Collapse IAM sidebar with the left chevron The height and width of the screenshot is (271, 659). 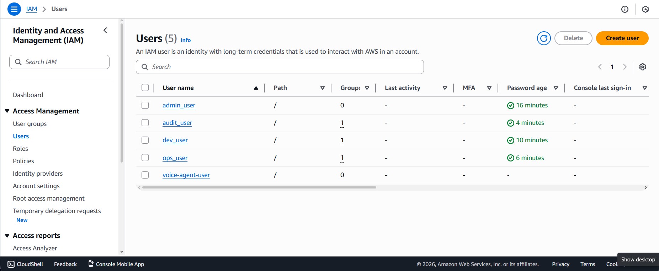(105, 31)
